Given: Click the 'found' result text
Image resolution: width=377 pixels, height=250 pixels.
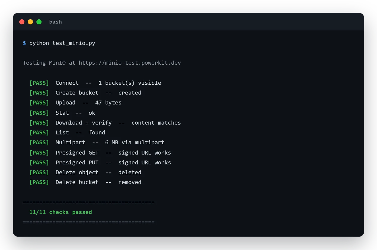Looking at the screenshot, I should click(x=97, y=132).
